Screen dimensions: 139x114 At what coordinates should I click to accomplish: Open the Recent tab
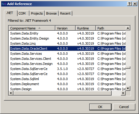(65, 13)
